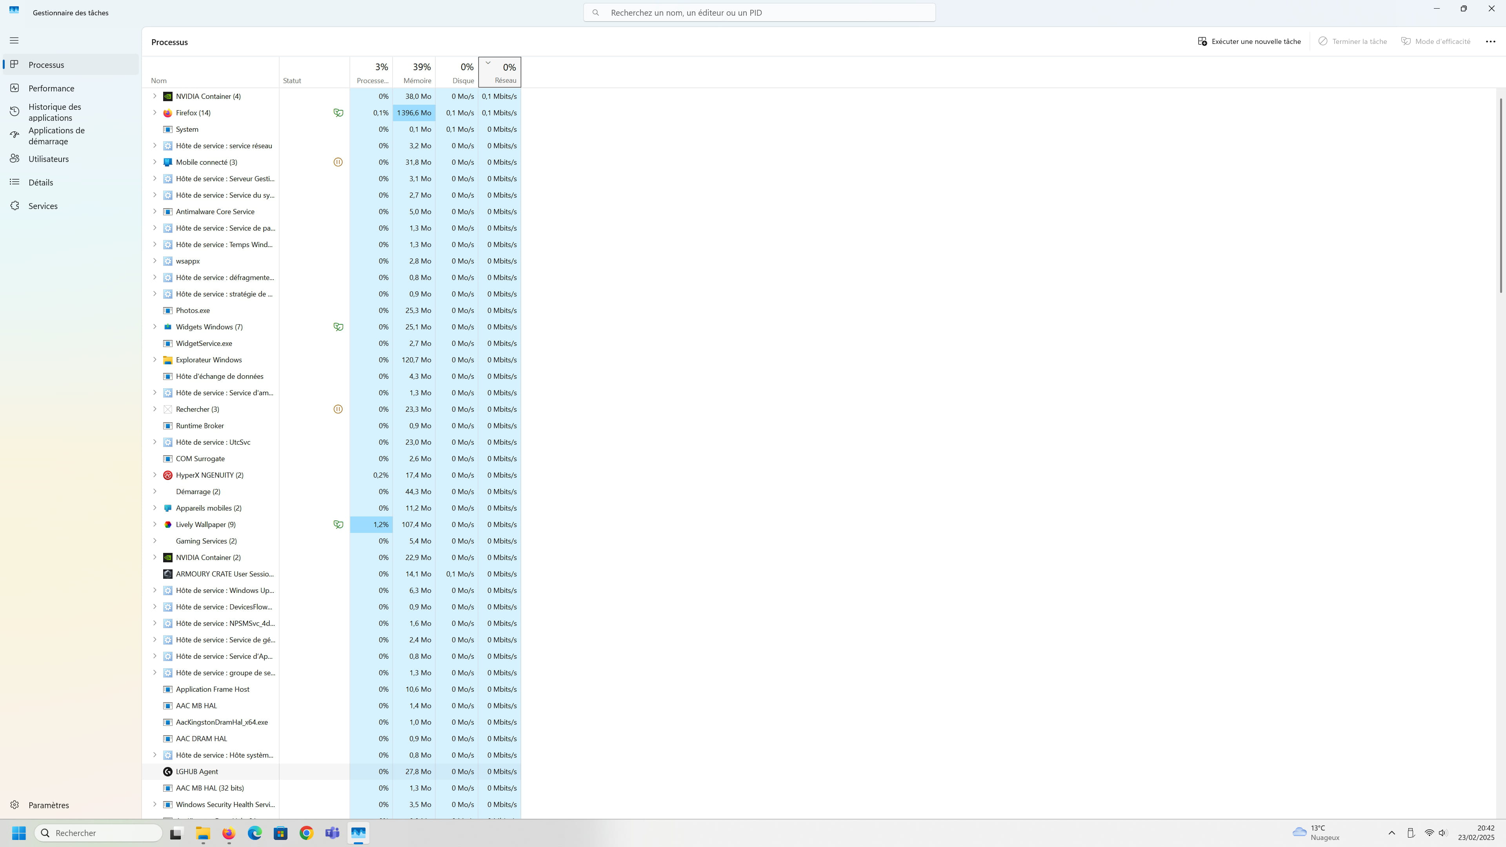Click the search field for name or PID
1506x847 pixels.
[x=759, y=12]
